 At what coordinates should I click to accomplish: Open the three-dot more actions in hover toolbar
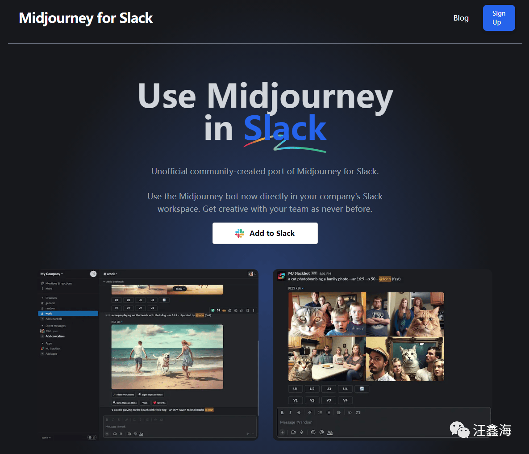[254, 310]
